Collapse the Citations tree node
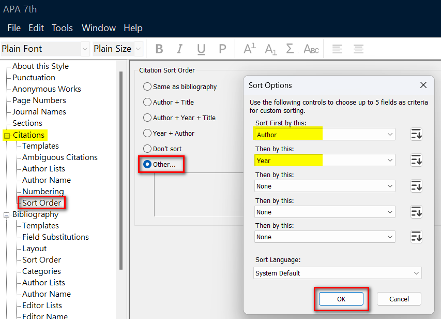Image resolution: width=441 pixels, height=319 pixels. coord(7,136)
